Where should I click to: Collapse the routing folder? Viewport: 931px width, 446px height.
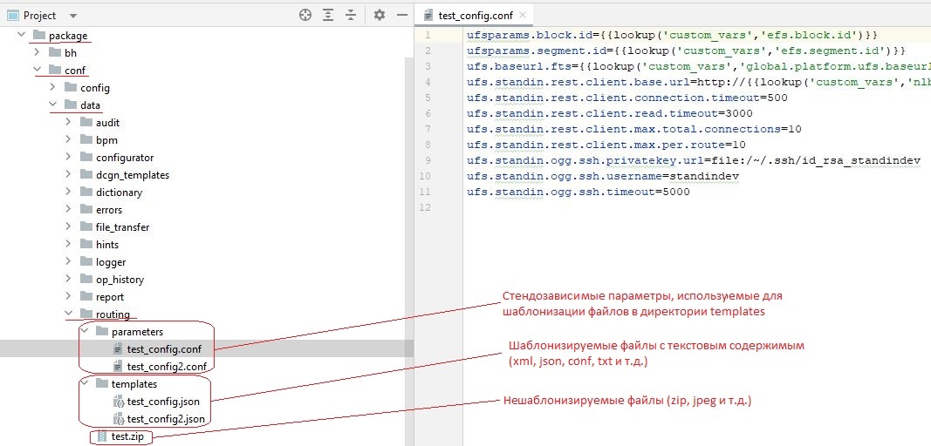[x=69, y=314]
